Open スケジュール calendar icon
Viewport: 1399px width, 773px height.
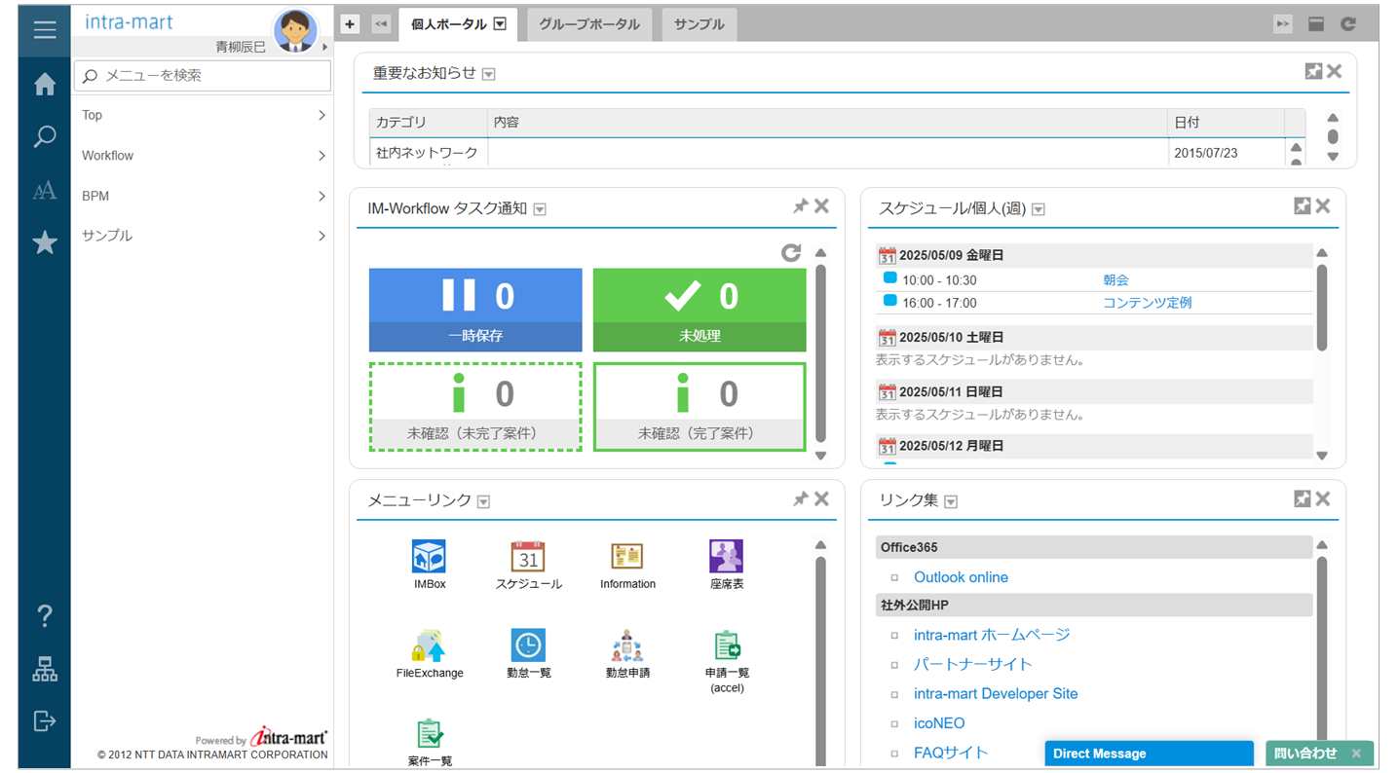[x=528, y=558]
